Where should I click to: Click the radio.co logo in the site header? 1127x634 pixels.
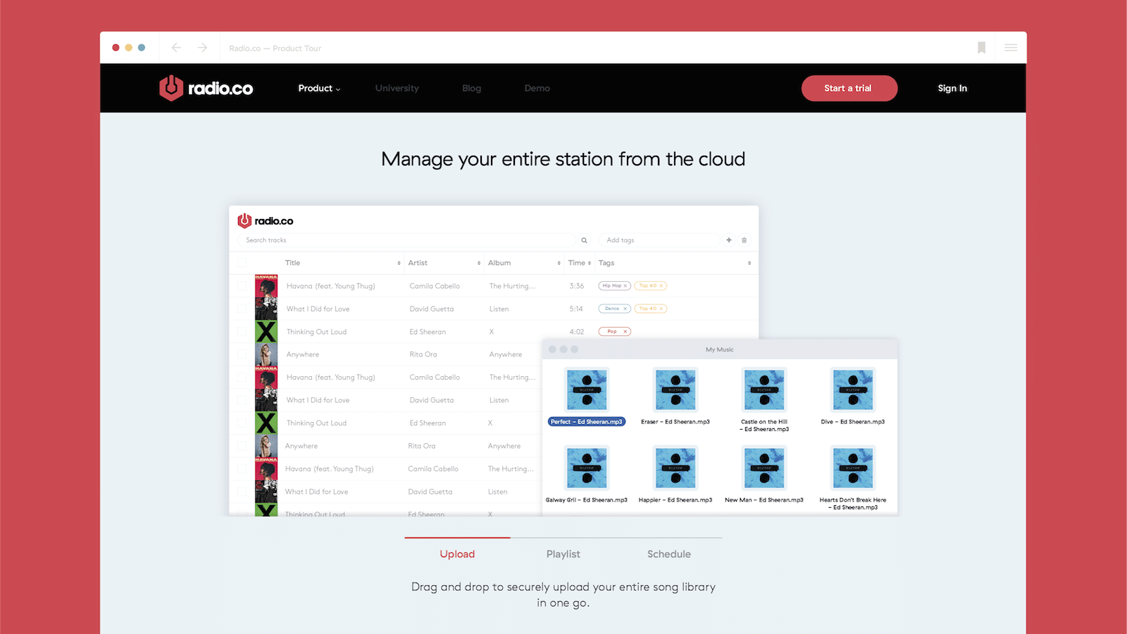point(206,88)
